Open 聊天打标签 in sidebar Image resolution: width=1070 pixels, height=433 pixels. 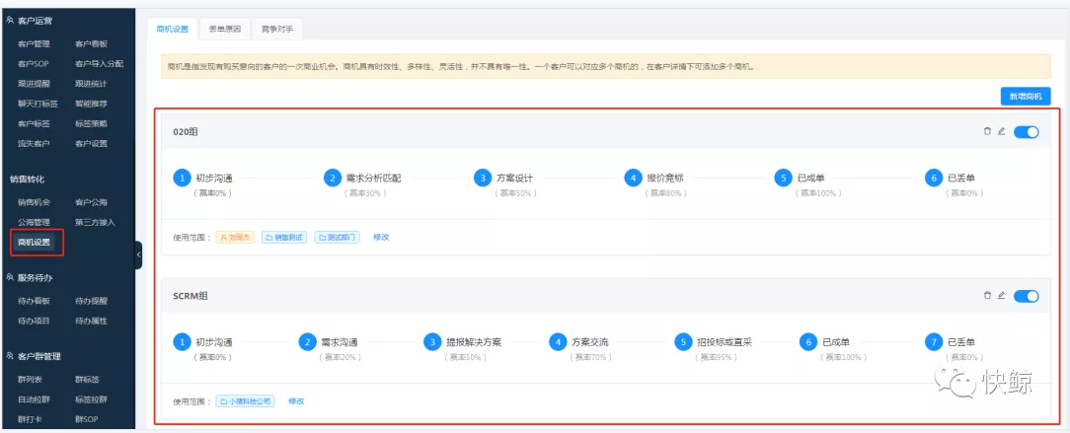(38, 104)
